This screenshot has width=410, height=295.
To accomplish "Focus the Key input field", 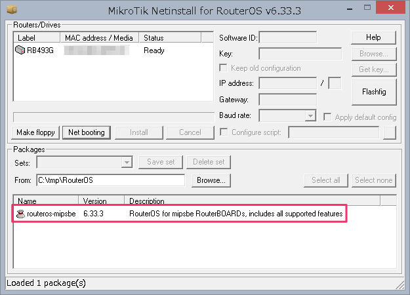I will click(x=300, y=54).
